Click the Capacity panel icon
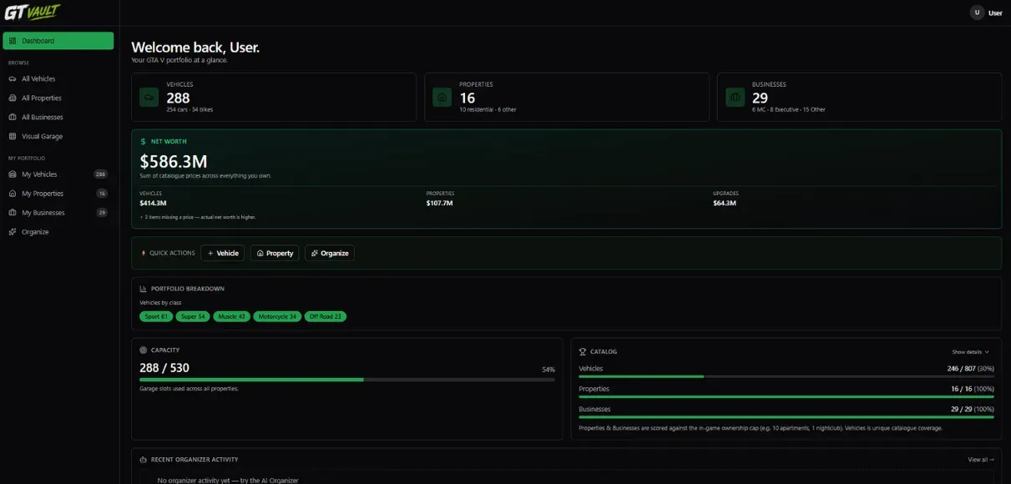Viewport: 1011px width, 484px height. tap(143, 350)
